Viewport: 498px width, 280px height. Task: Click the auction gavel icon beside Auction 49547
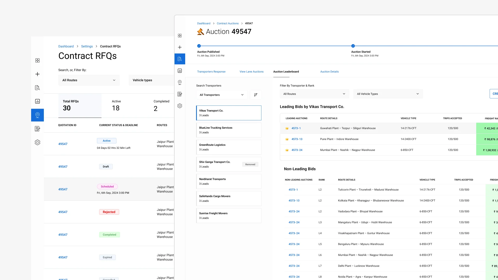tap(200, 32)
